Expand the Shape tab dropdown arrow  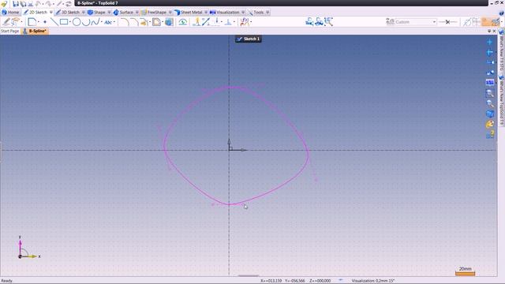(x=109, y=13)
